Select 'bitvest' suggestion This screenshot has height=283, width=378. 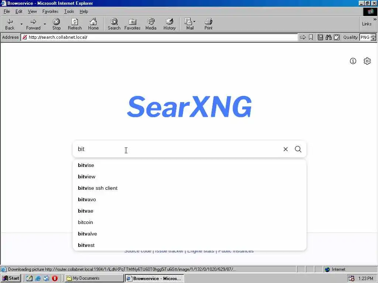pos(189,245)
